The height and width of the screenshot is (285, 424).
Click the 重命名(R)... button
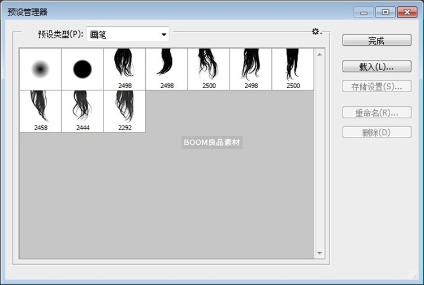[377, 113]
